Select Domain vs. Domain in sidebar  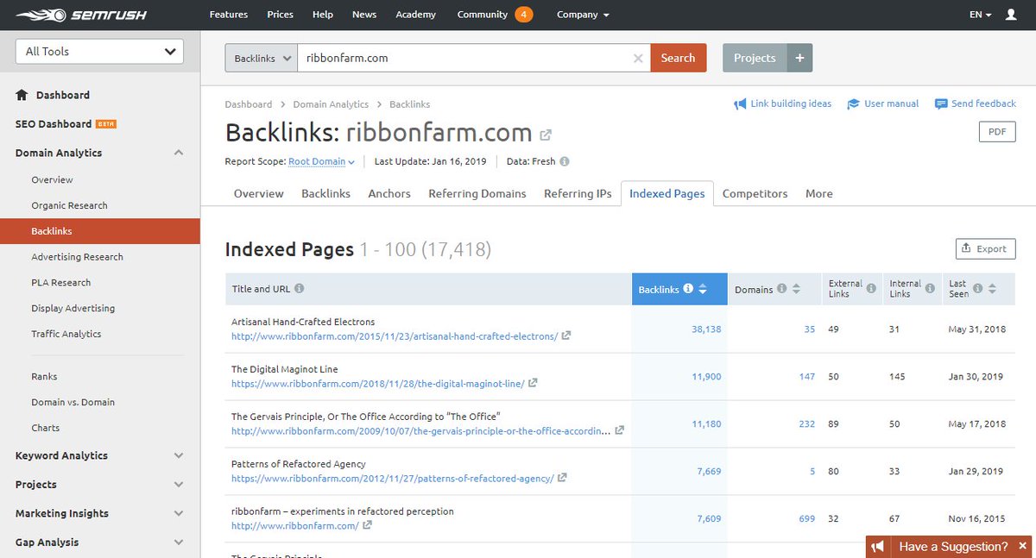pyautogui.click(x=73, y=402)
